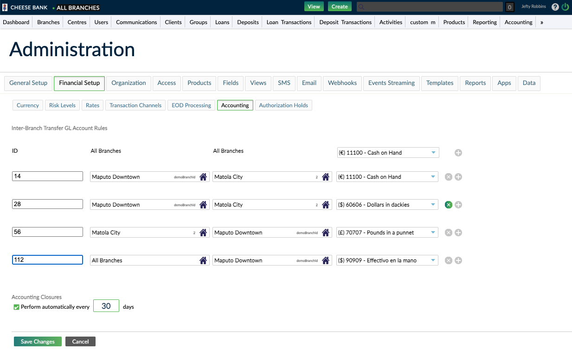572x357 pixels.
Task: Click the notification counter badge showing 0
Action: coord(508,6)
